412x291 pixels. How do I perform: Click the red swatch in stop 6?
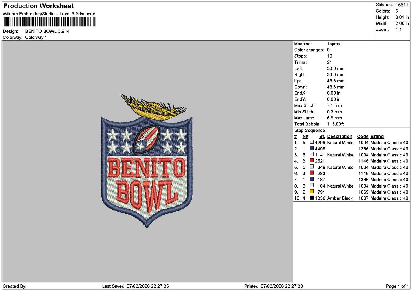click(312, 173)
